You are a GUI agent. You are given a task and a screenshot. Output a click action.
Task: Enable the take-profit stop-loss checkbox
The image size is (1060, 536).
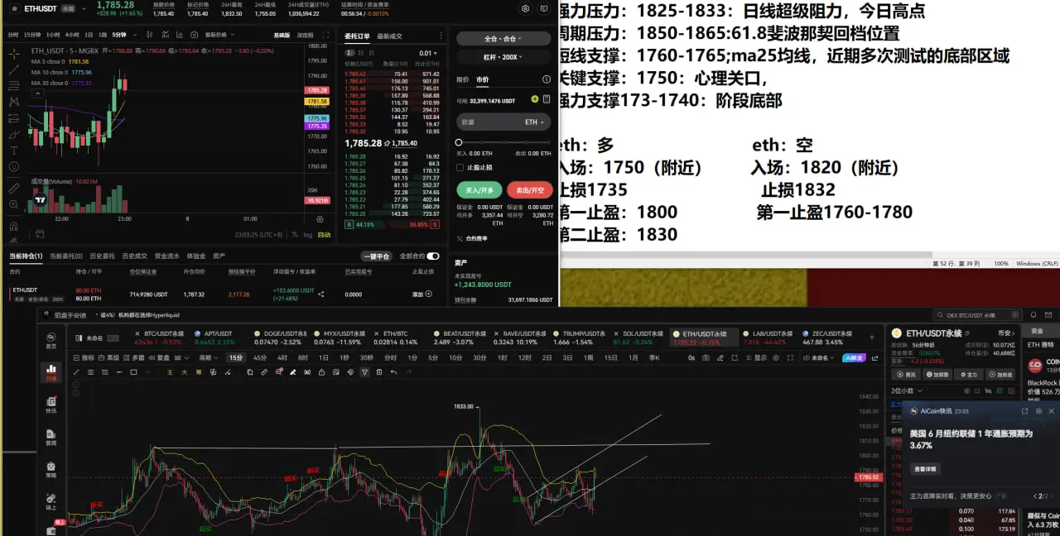click(x=460, y=167)
